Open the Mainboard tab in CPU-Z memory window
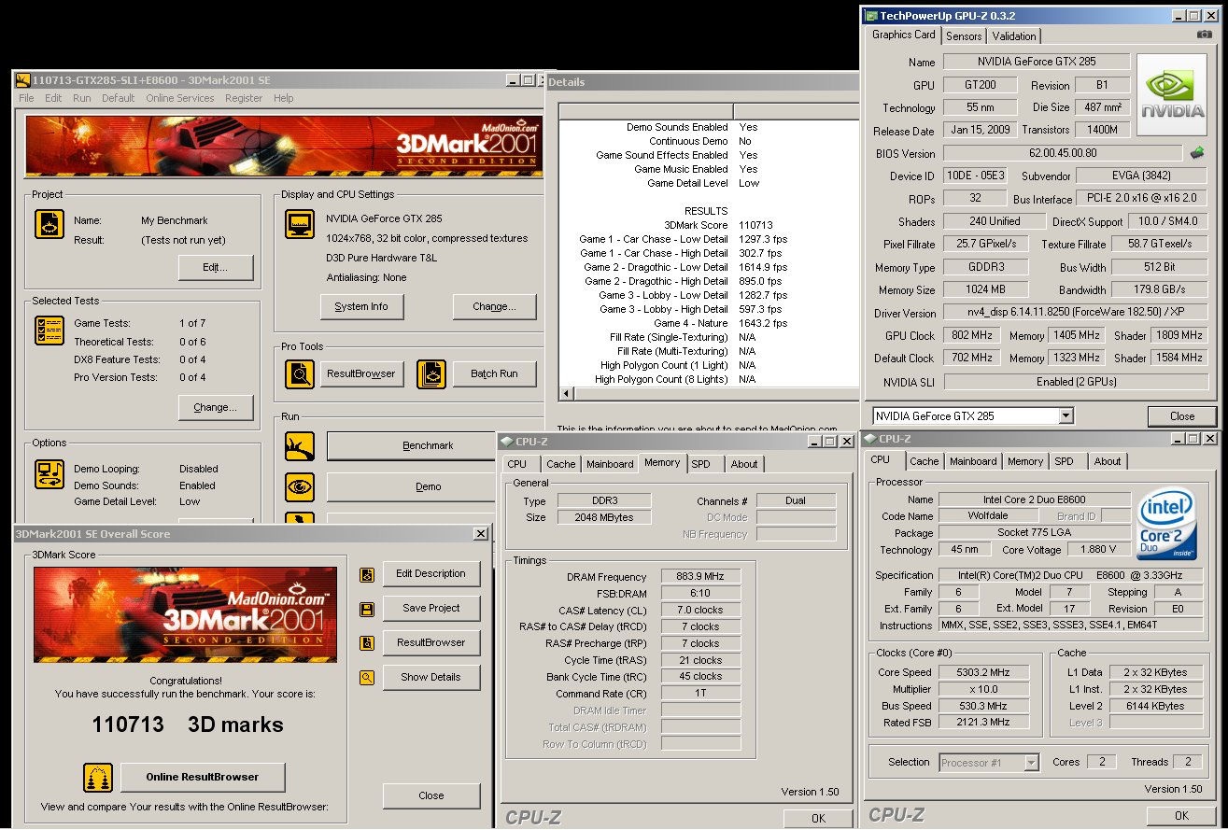1228x830 pixels. tap(610, 464)
